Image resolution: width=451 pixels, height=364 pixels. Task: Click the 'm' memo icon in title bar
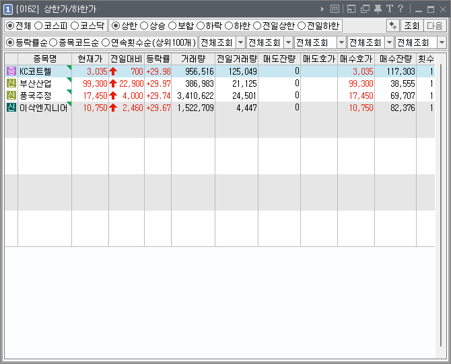pyautogui.click(x=335, y=9)
